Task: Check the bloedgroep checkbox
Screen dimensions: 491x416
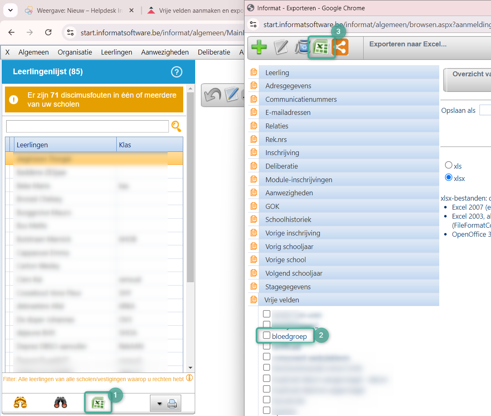Action: [267, 336]
